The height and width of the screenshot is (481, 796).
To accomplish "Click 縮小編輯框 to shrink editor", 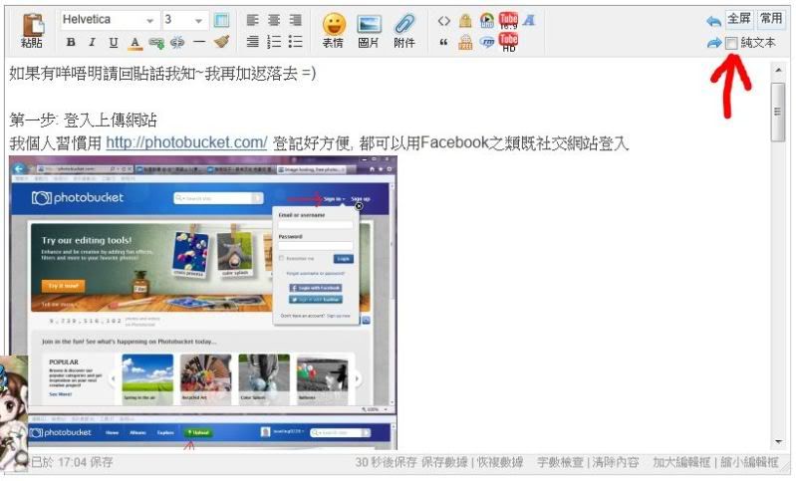I will (749, 462).
